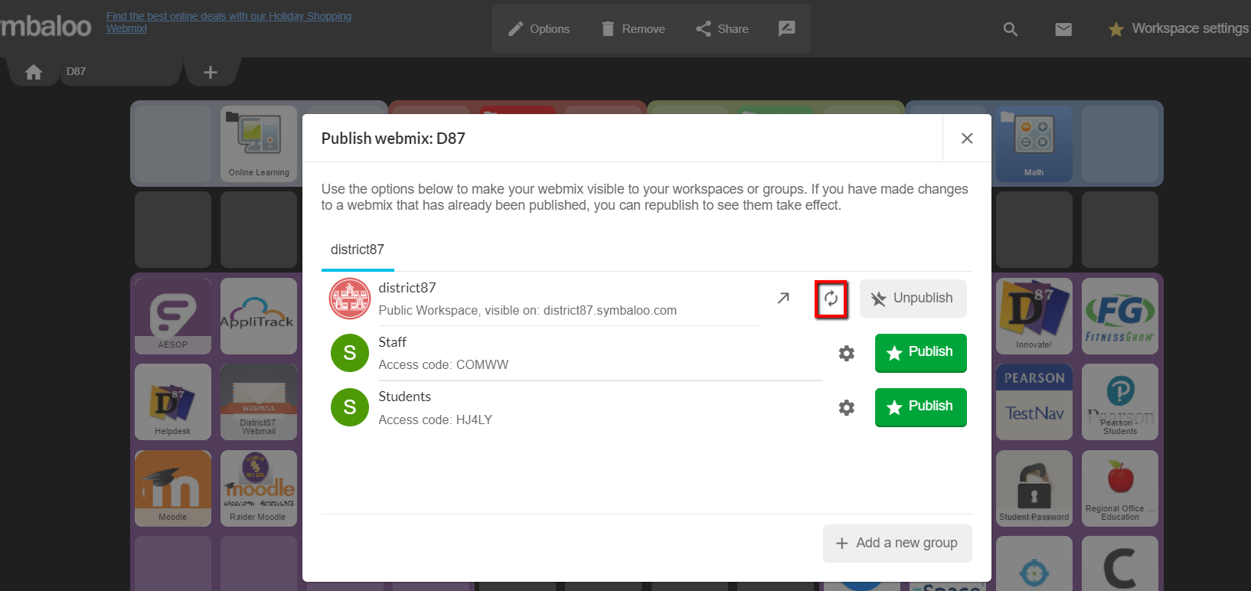Image resolution: width=1251 pixels, height=591 pixels.
Task: Add a new group
Action: click(x=897, y=543)
